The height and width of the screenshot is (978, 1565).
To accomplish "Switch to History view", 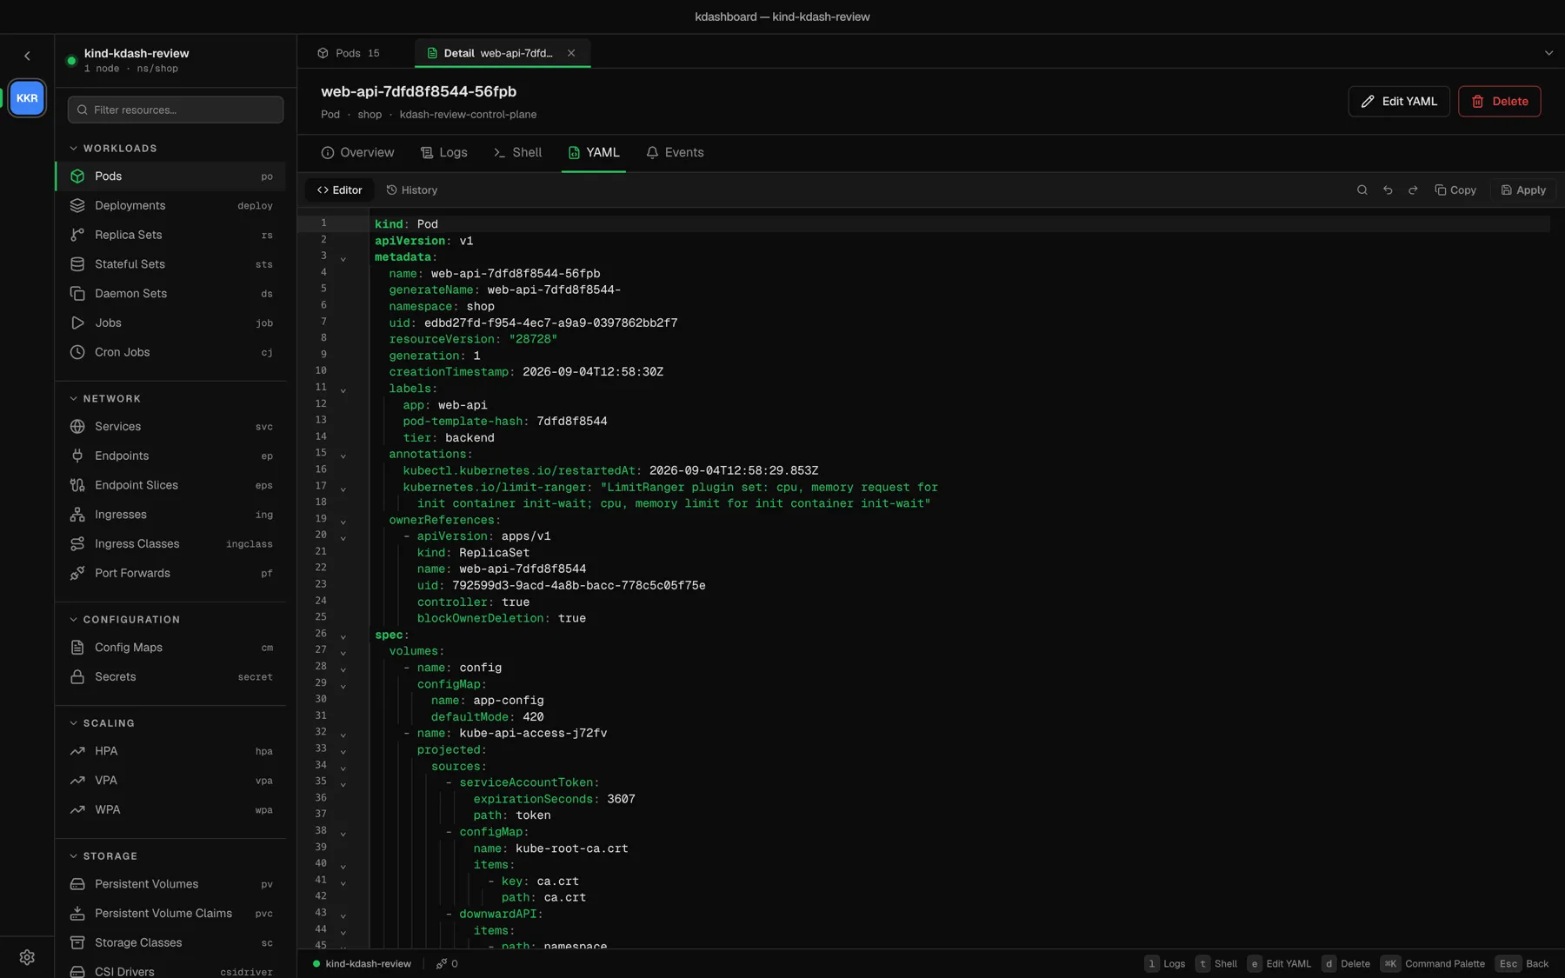I will click(412, 190).
